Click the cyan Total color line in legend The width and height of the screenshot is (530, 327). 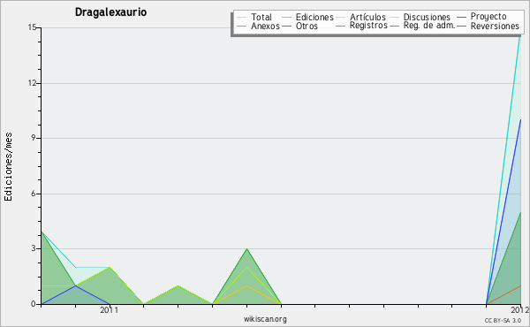pyautogui.click(x=241, y=17)
